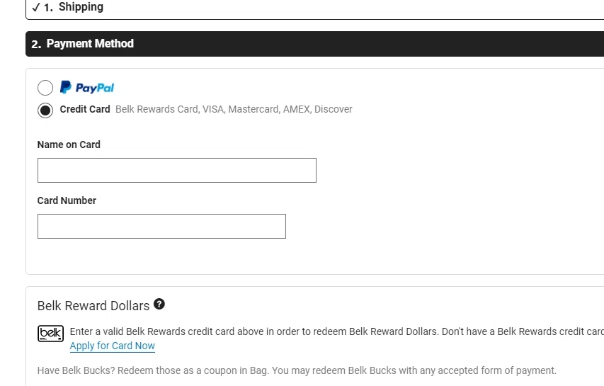Screen dimensions: 604x386
Task: Click the accepted card types text
Action: point(234,109)
